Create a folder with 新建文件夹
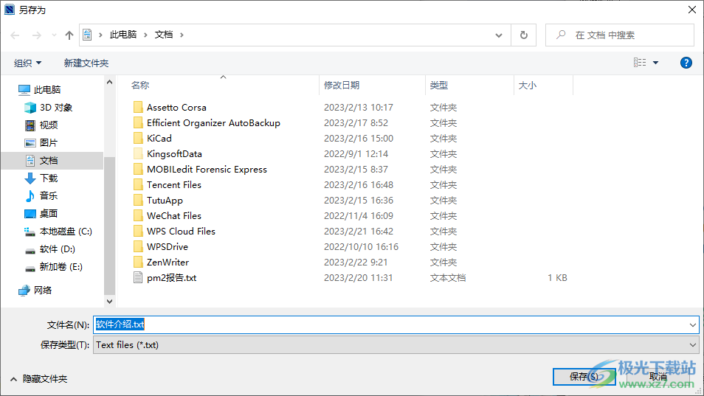The image size is (704, 396). pyautogui.click(x=86, y=63)
